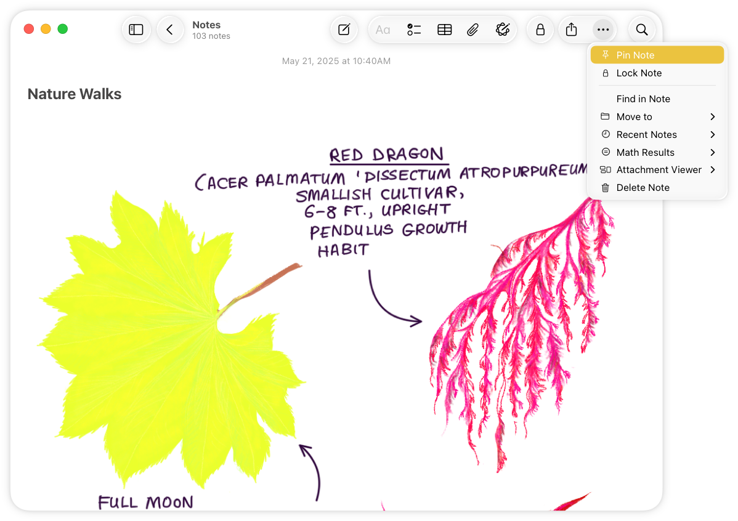The image size is (738, 521).
Task: Open the text formatting Aa menu
Action: click(x=383, y=29)
